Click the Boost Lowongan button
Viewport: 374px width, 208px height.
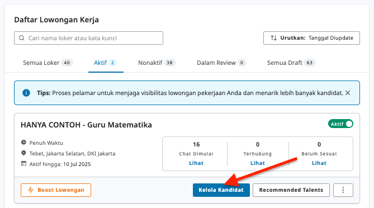click(56, 190)
